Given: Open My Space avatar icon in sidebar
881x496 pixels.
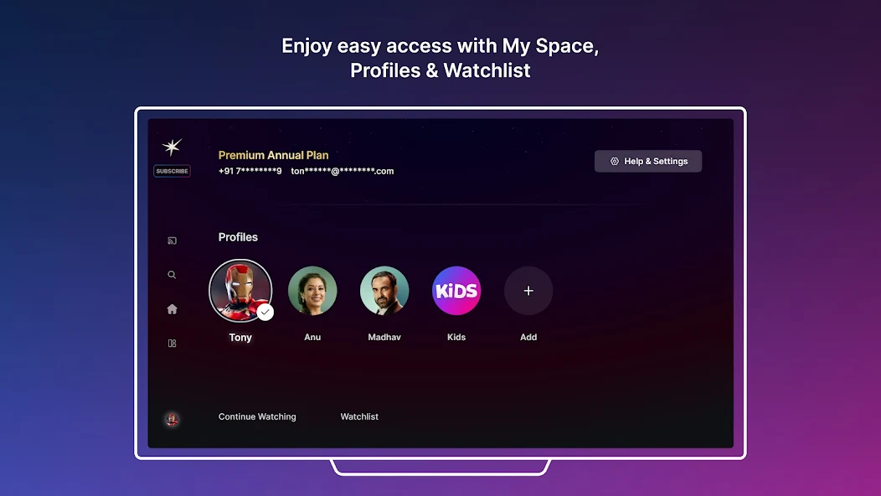Looking at the screenshot, I should pos(172,420).
